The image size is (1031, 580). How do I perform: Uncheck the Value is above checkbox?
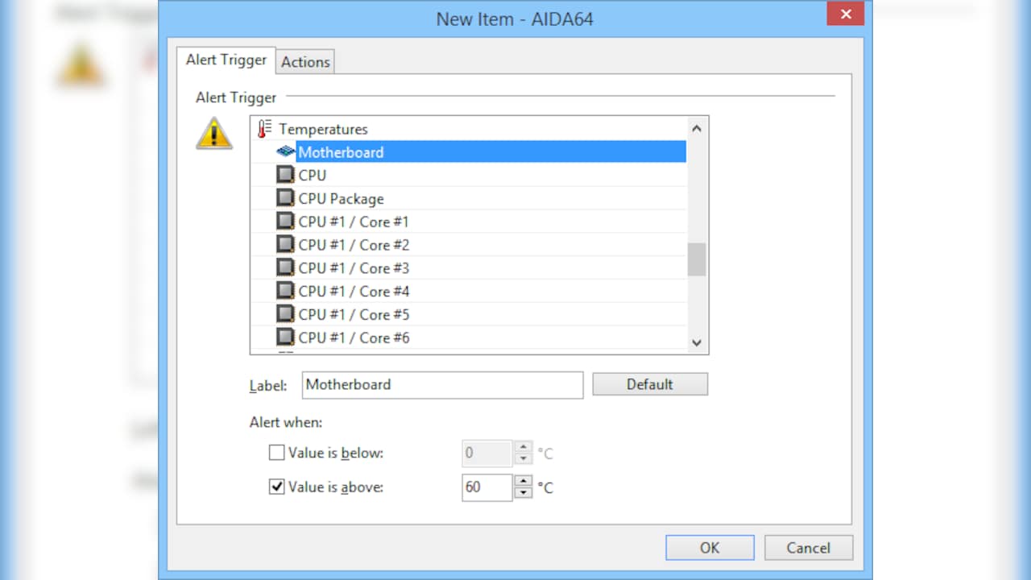pyautogui.click(x=276, y=487)
